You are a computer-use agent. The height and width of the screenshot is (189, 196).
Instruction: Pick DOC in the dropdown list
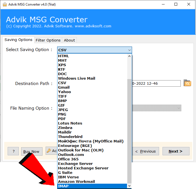pos(92,74)
